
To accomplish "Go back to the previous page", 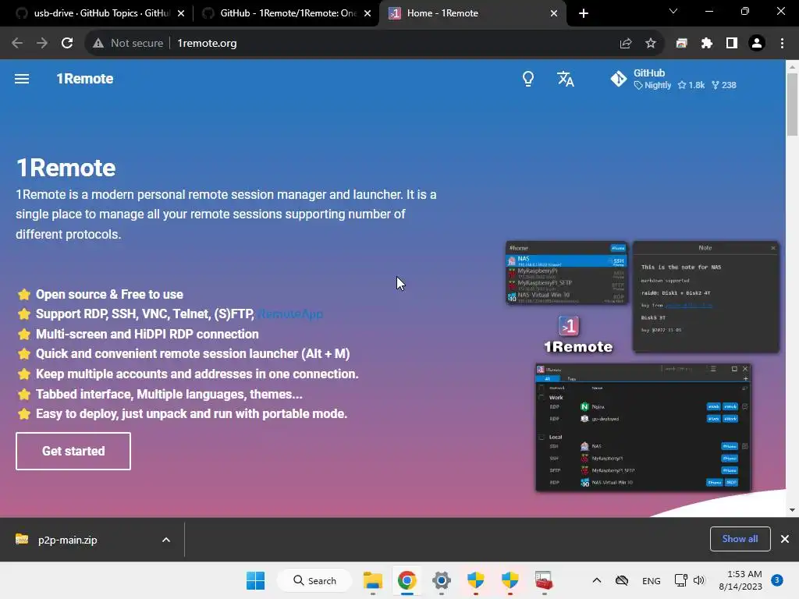I will point(17,44).
